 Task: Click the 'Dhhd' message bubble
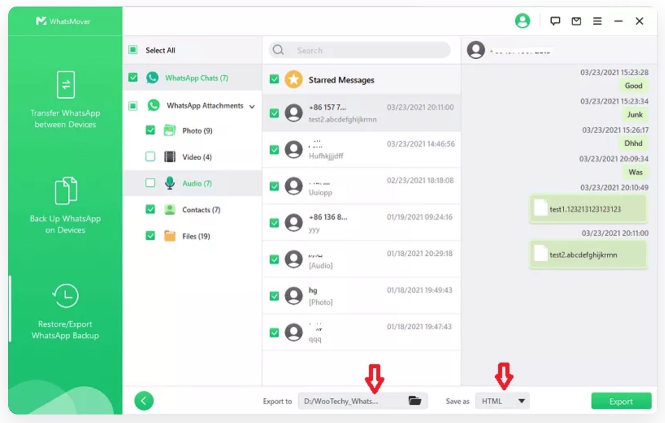(633, 143)
